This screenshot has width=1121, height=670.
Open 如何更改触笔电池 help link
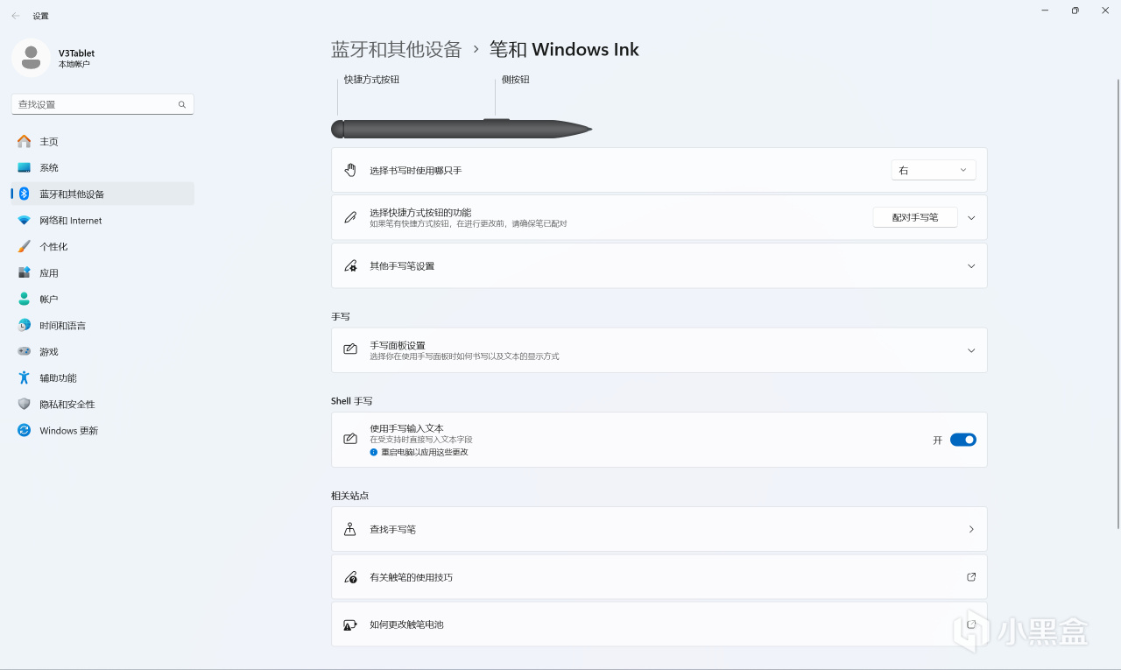pyautogui.click(x=659, y=624)
